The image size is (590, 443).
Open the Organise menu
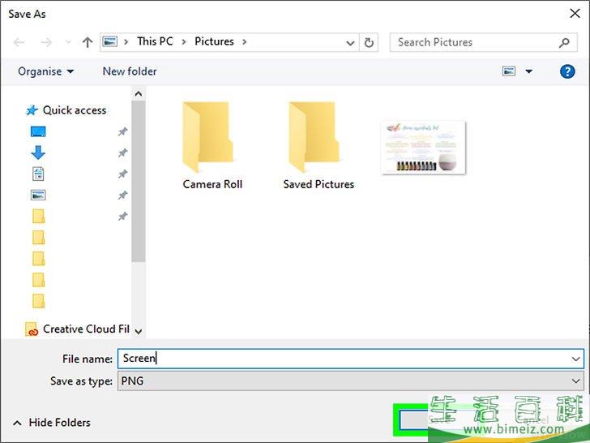(x=45, y=71)
